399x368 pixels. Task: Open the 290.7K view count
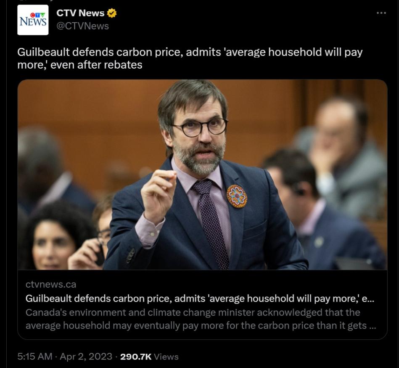[136, 357]
